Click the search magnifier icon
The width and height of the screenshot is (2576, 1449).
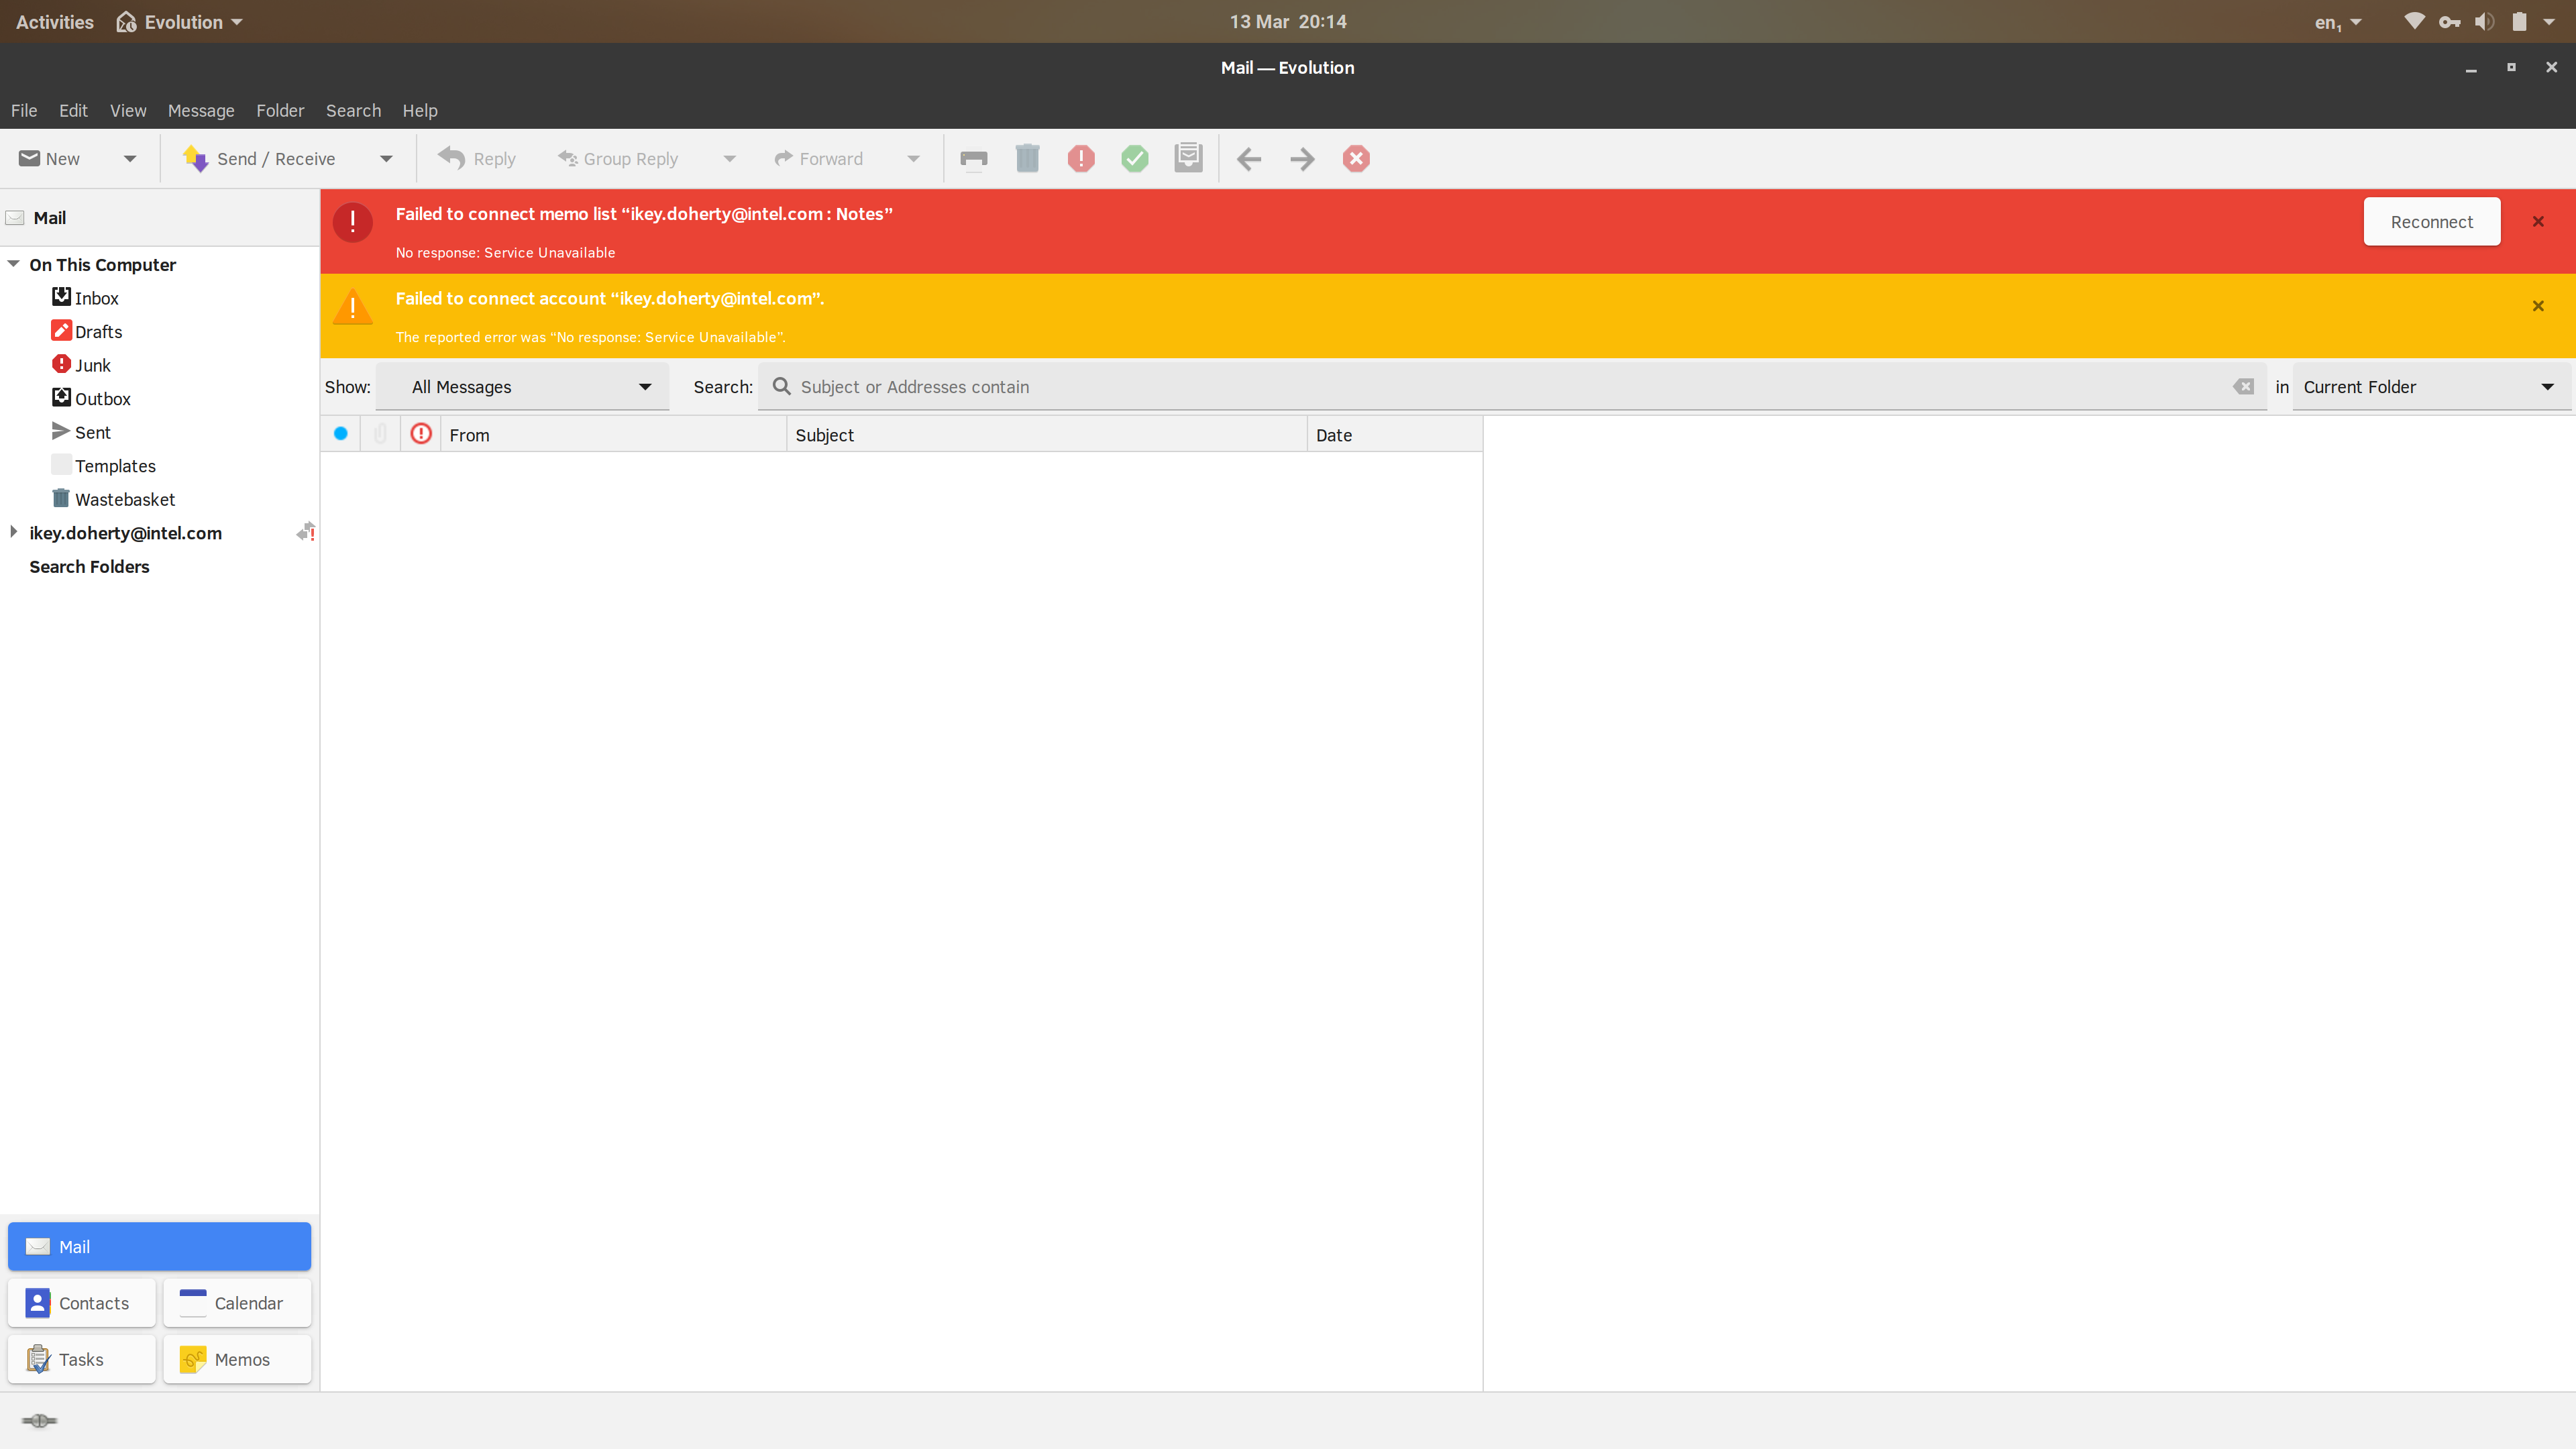coord(782,387)
